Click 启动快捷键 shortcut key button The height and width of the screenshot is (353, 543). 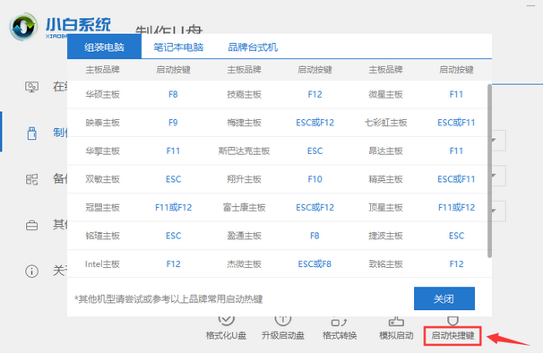pyautogui.click(x=452, y=335)
